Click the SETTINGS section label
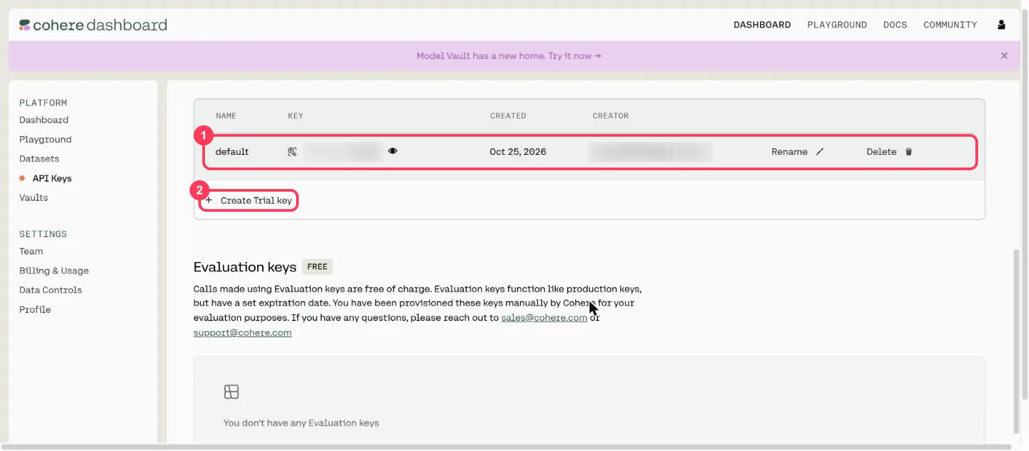The image size is (1029, 451). 43,234
